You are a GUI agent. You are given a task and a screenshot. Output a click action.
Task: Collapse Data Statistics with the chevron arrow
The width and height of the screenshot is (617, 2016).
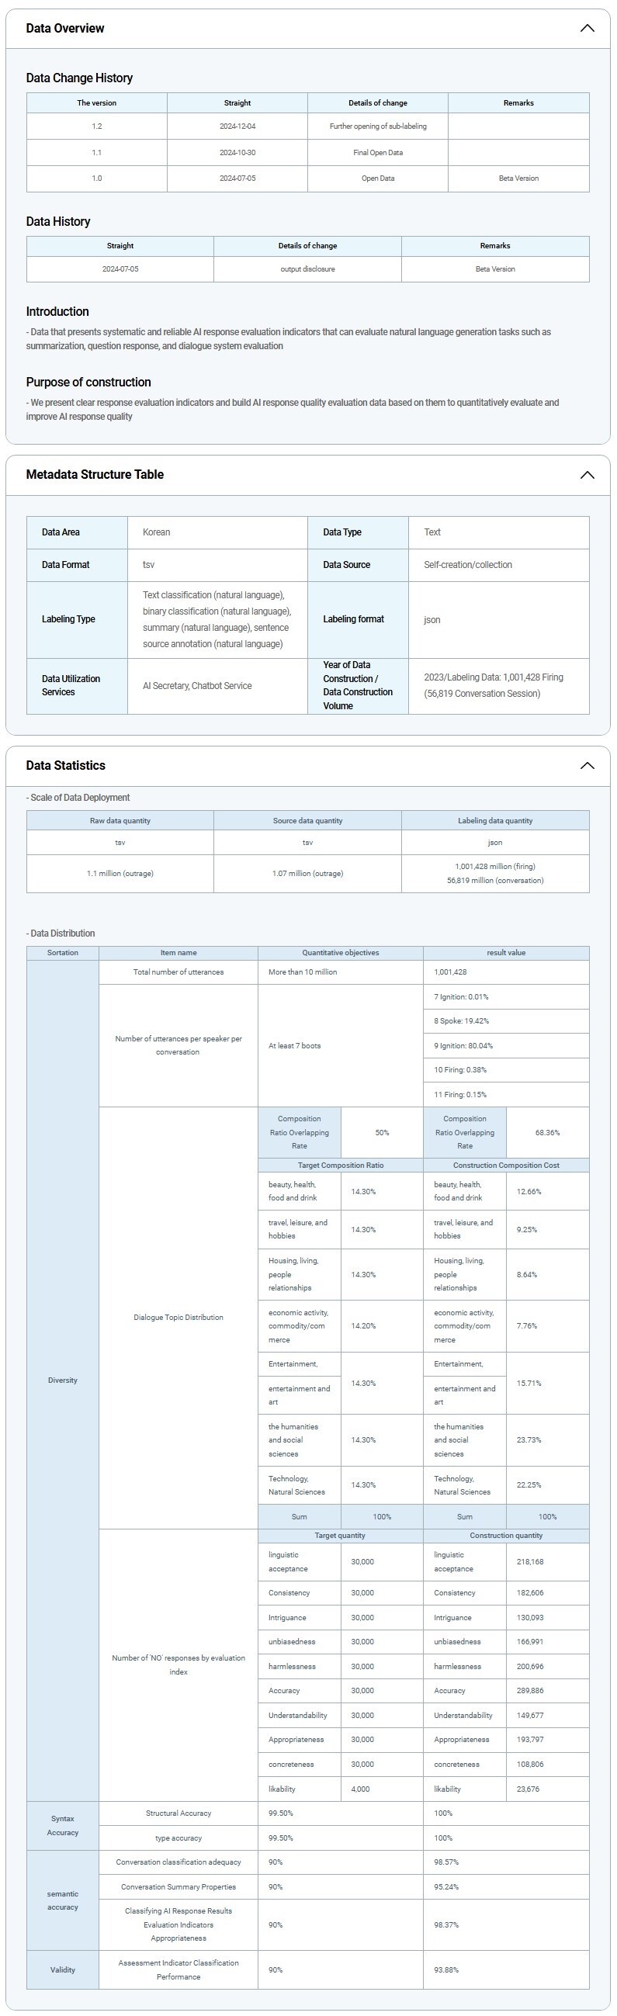pyautogui.click(x=587, y=765)
